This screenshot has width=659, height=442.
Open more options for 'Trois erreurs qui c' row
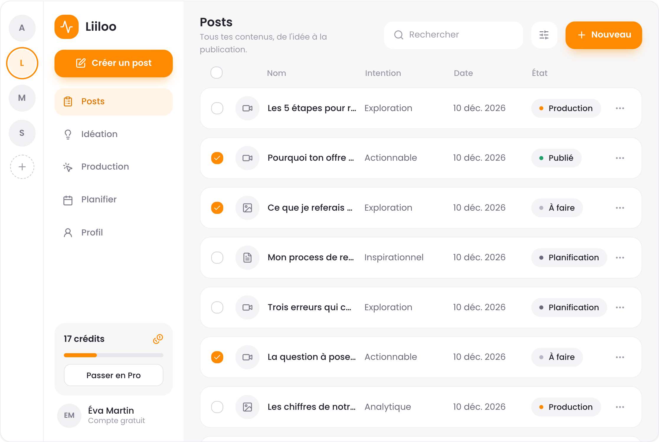tap(620, 307)
